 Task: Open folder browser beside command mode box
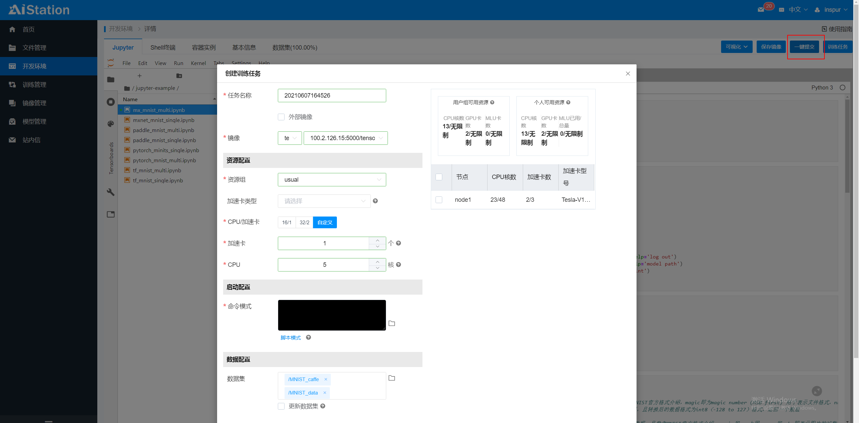tap(392, 323)
